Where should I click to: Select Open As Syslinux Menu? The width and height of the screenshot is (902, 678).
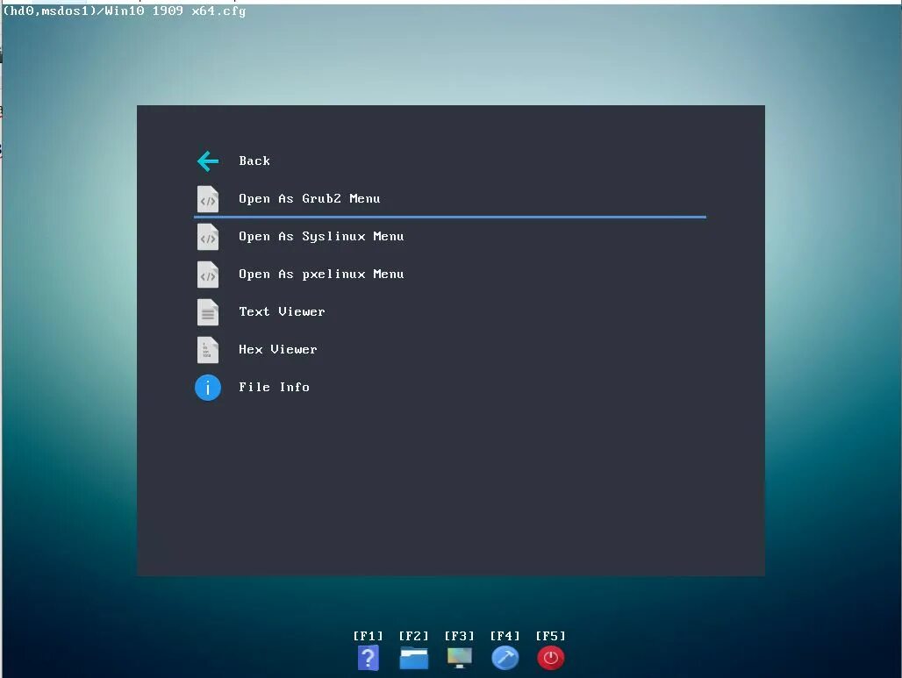tap(321, 236)
